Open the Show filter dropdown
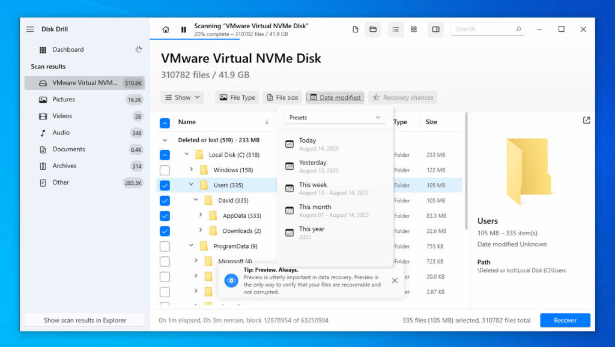 [181, 97]
